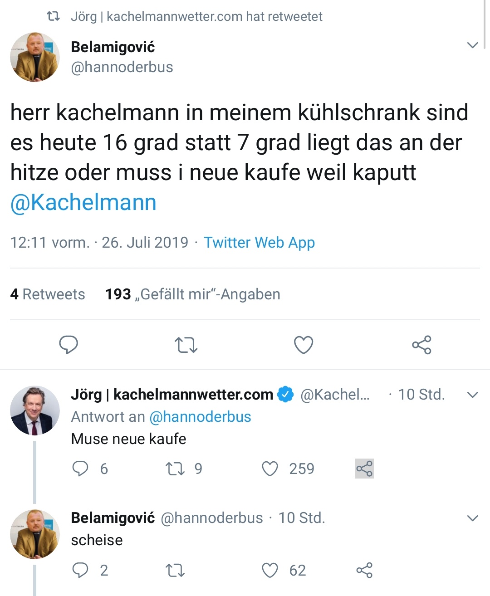Retweet the "scheise" tweet
Screen dimensions: 490x596
175,570
